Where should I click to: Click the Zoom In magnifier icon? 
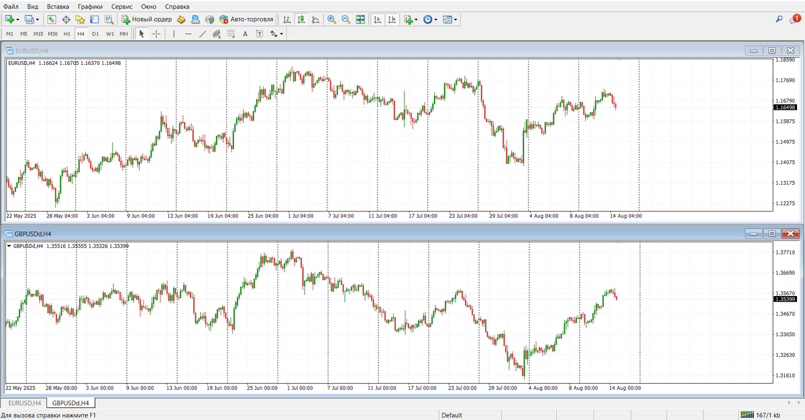[331, 19]
